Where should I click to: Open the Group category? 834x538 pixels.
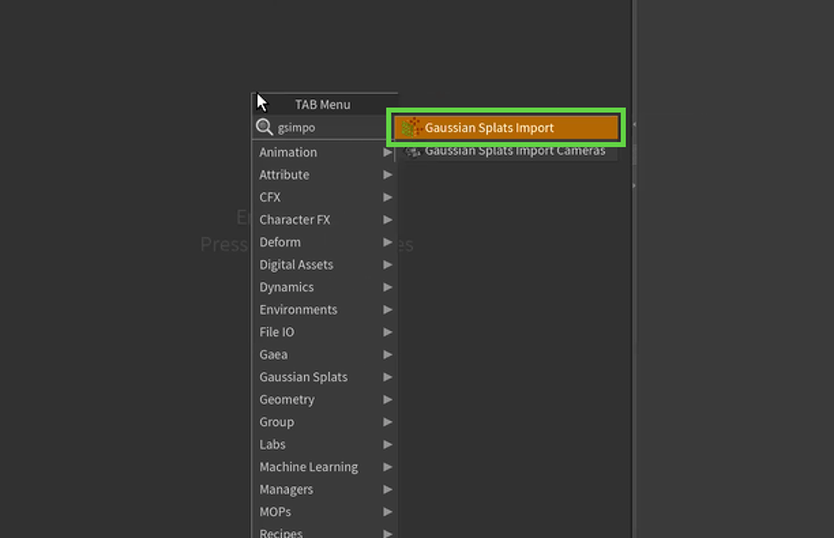coord(277,422)
